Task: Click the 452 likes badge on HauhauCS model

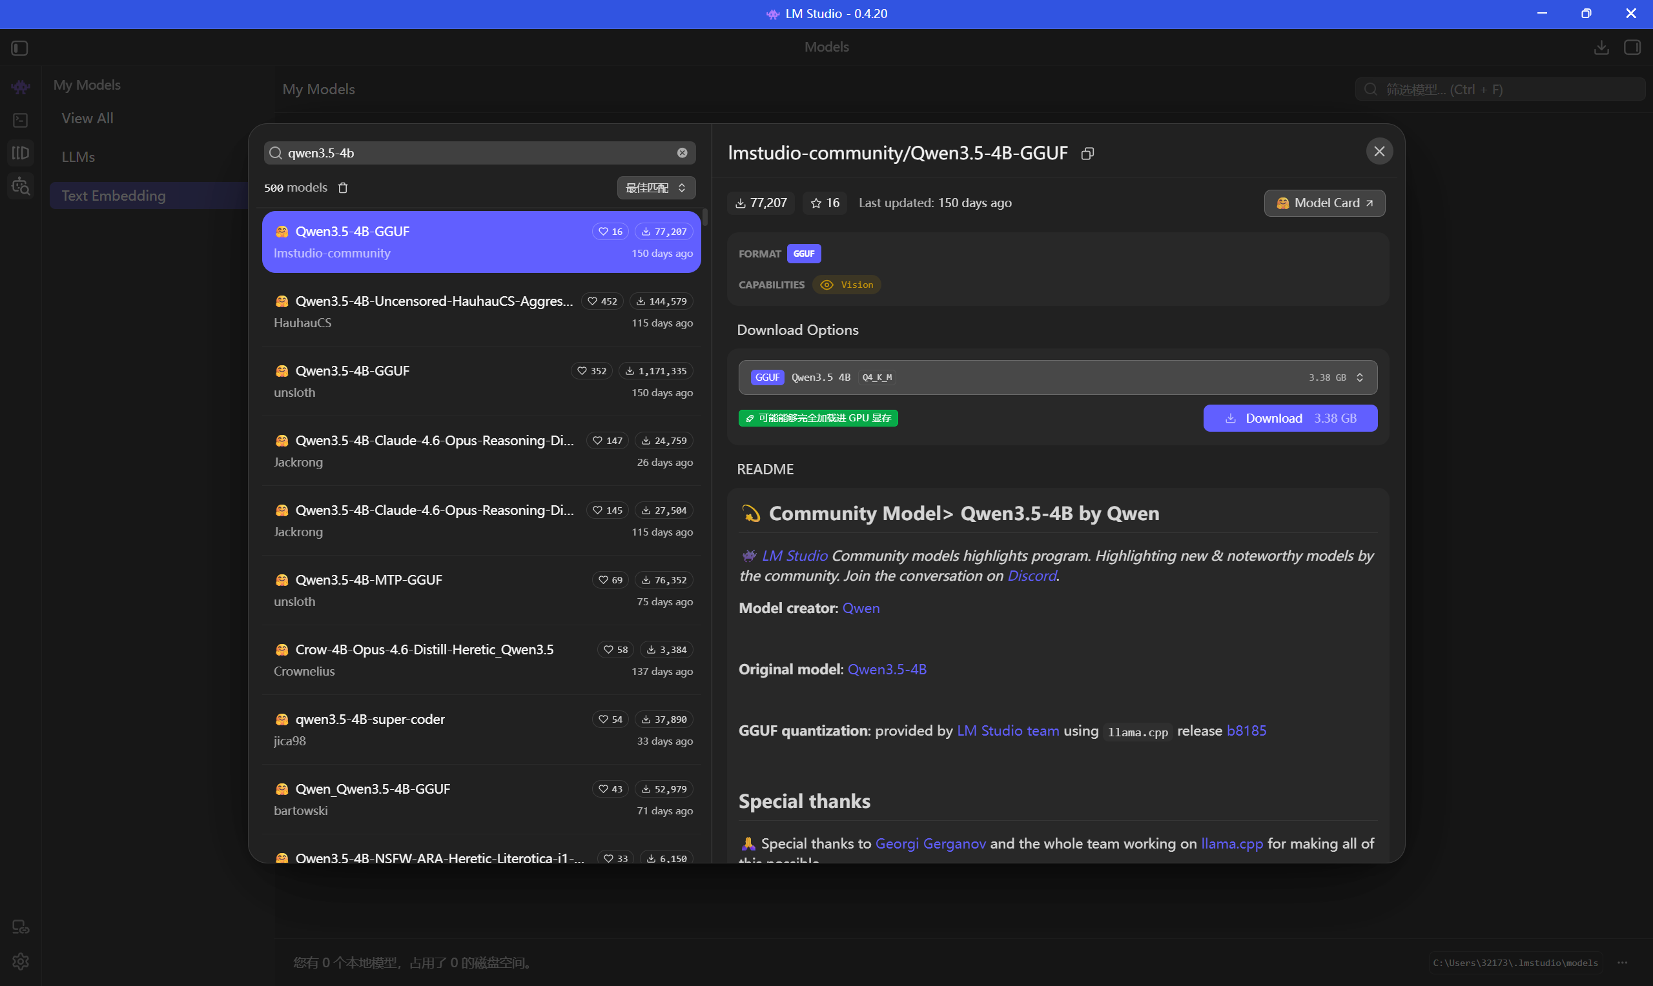Action: [602, 301]
